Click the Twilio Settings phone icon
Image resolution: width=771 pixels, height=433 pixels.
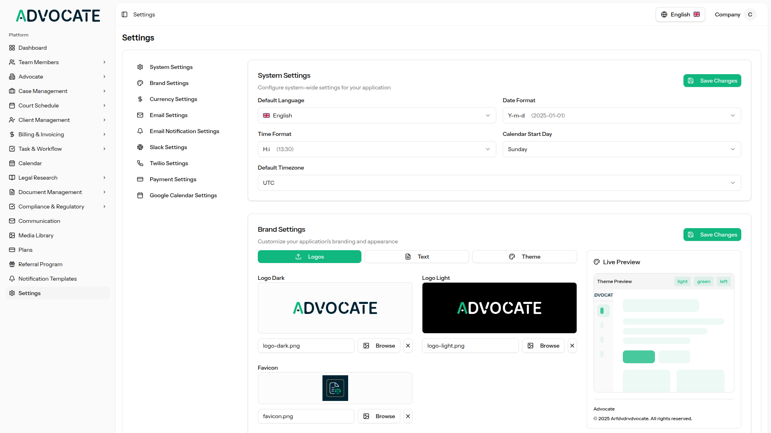140,163
